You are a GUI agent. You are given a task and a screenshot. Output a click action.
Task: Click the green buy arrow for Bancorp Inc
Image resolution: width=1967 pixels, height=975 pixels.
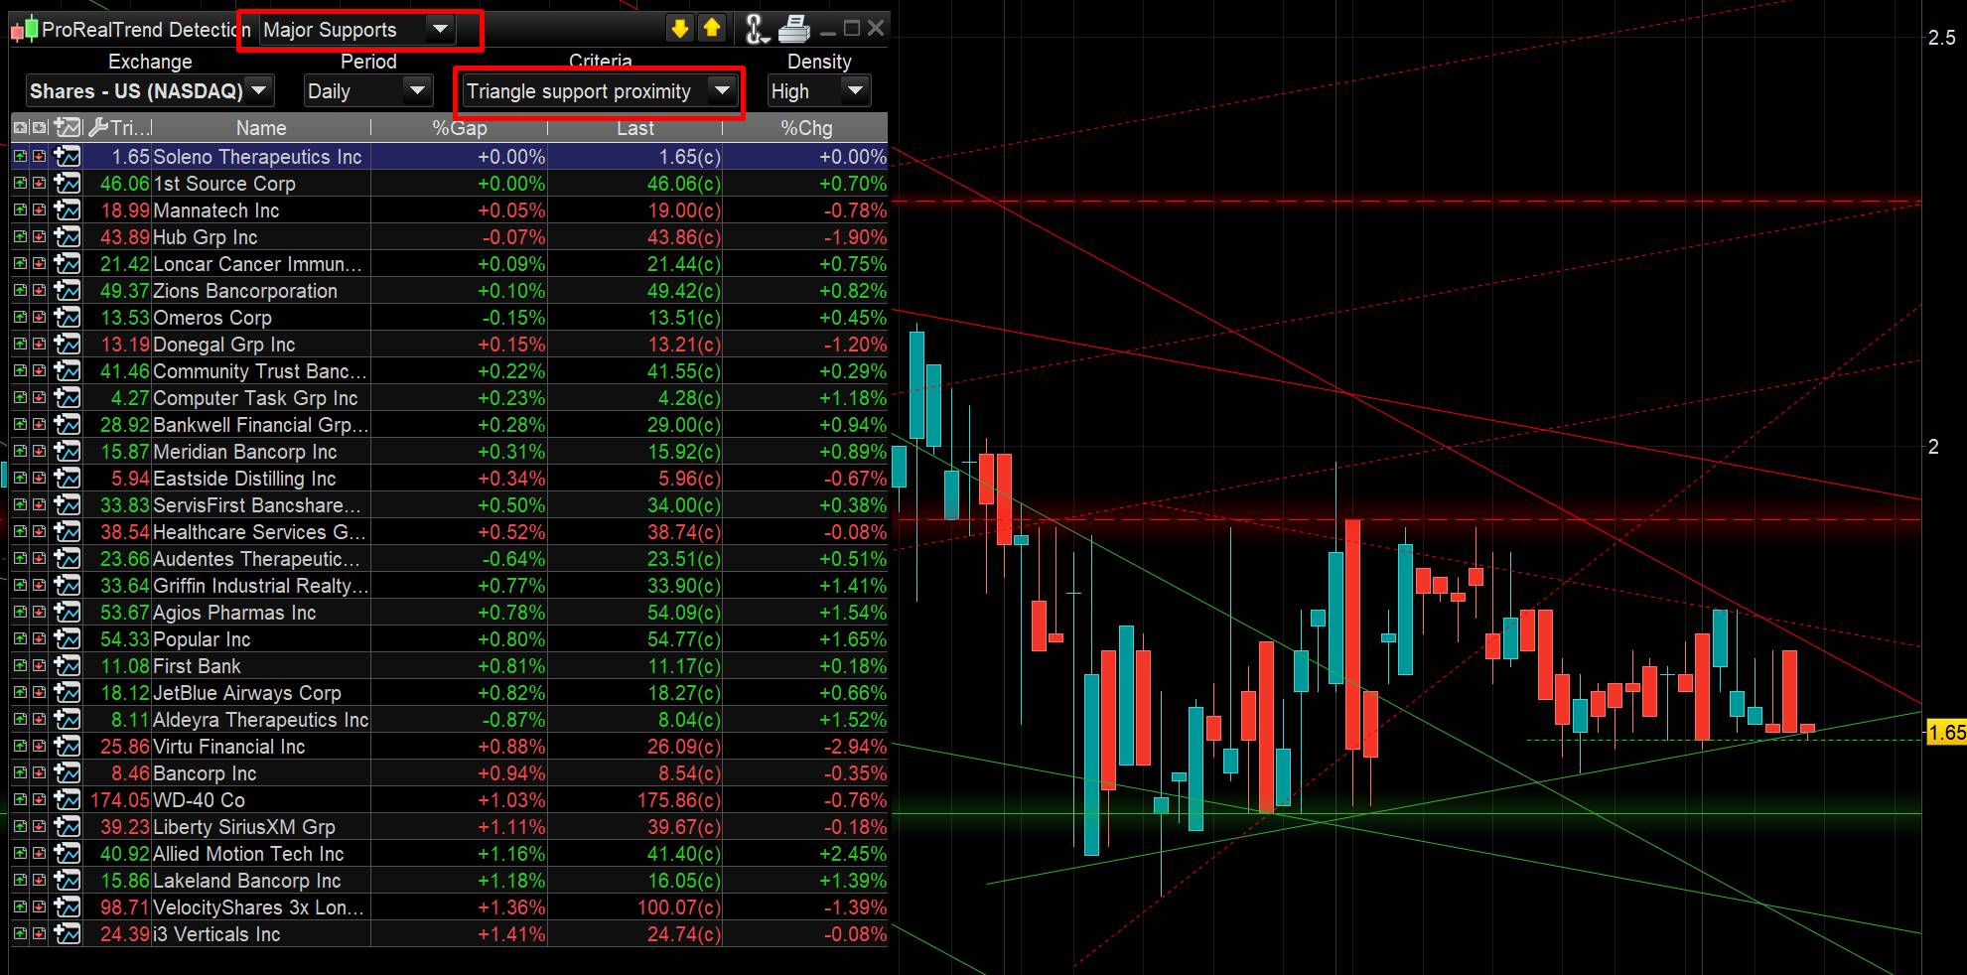click(20, 773)
